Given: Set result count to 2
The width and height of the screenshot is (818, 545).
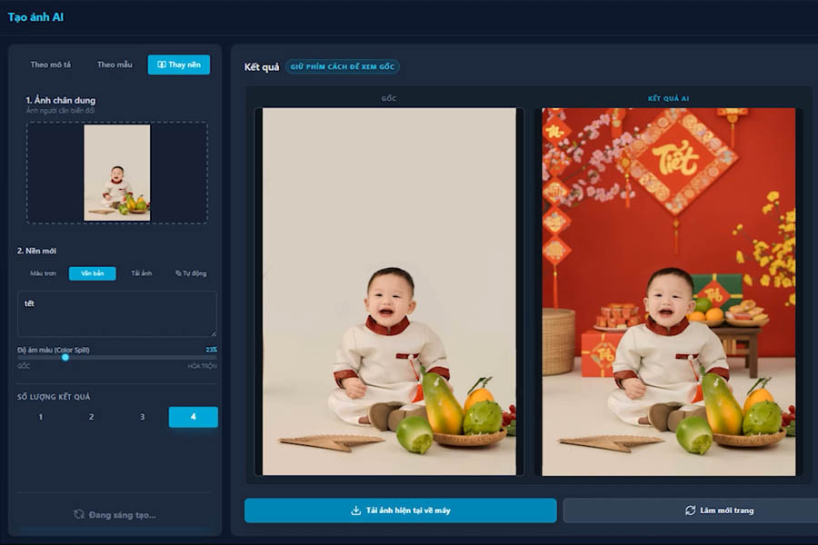Looking at the screenshot, I should click(91, 417).
